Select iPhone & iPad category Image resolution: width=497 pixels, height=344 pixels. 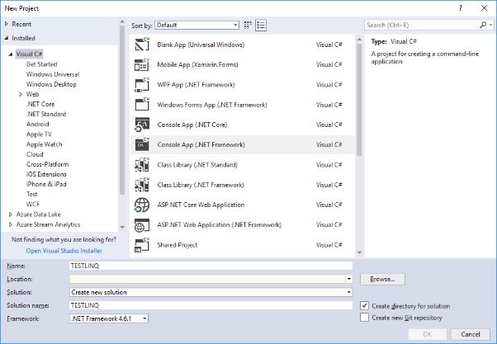[x=46, y=184]
